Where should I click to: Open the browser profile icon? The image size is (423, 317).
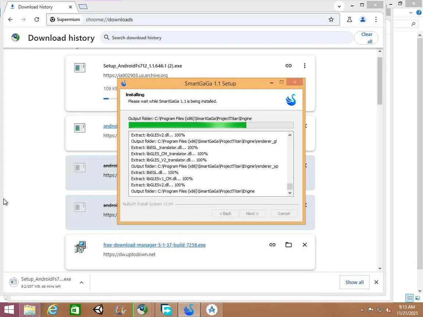(362, 19)
